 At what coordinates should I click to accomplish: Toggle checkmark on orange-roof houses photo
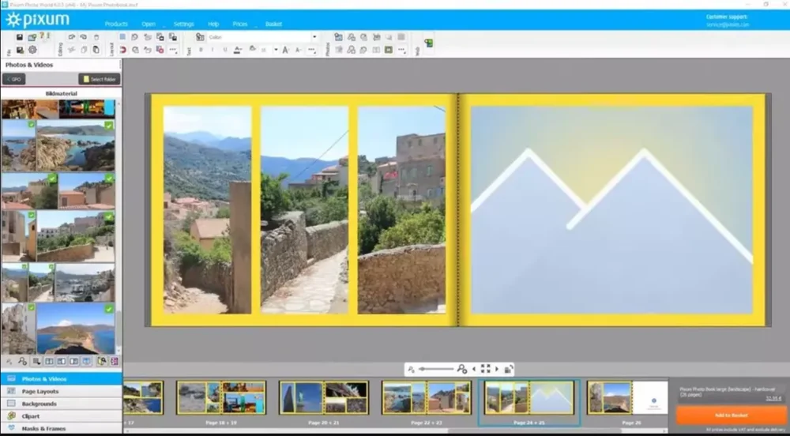[109, 179]
